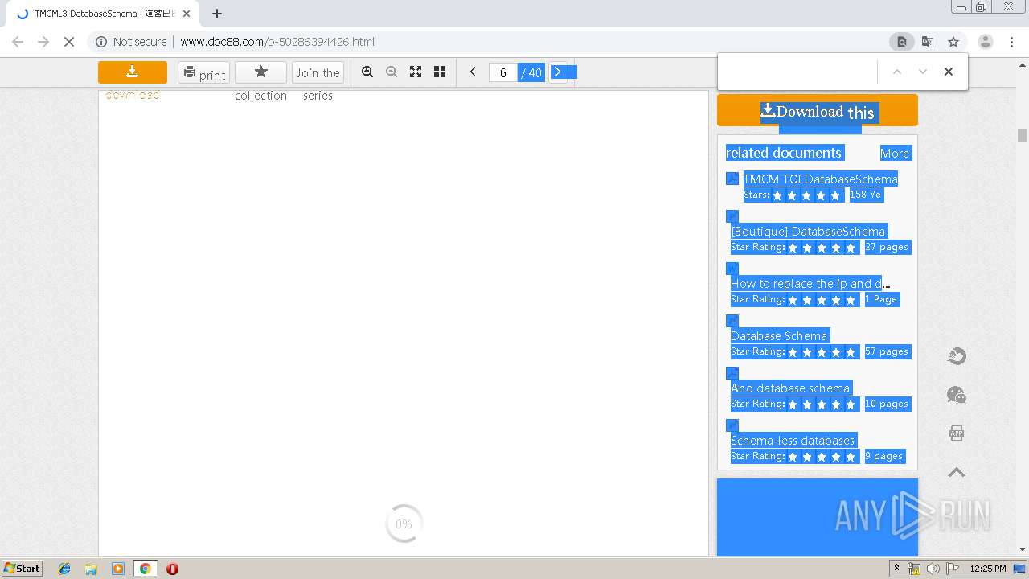Click the Download this button
Viewport: 1029px width, 579px height.
coord(818,111)
